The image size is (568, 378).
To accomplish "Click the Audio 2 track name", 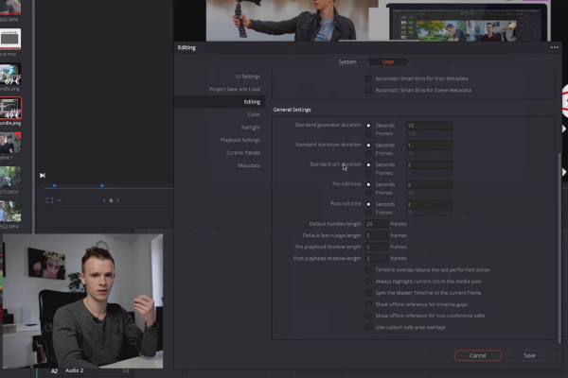I will [74, 370].
